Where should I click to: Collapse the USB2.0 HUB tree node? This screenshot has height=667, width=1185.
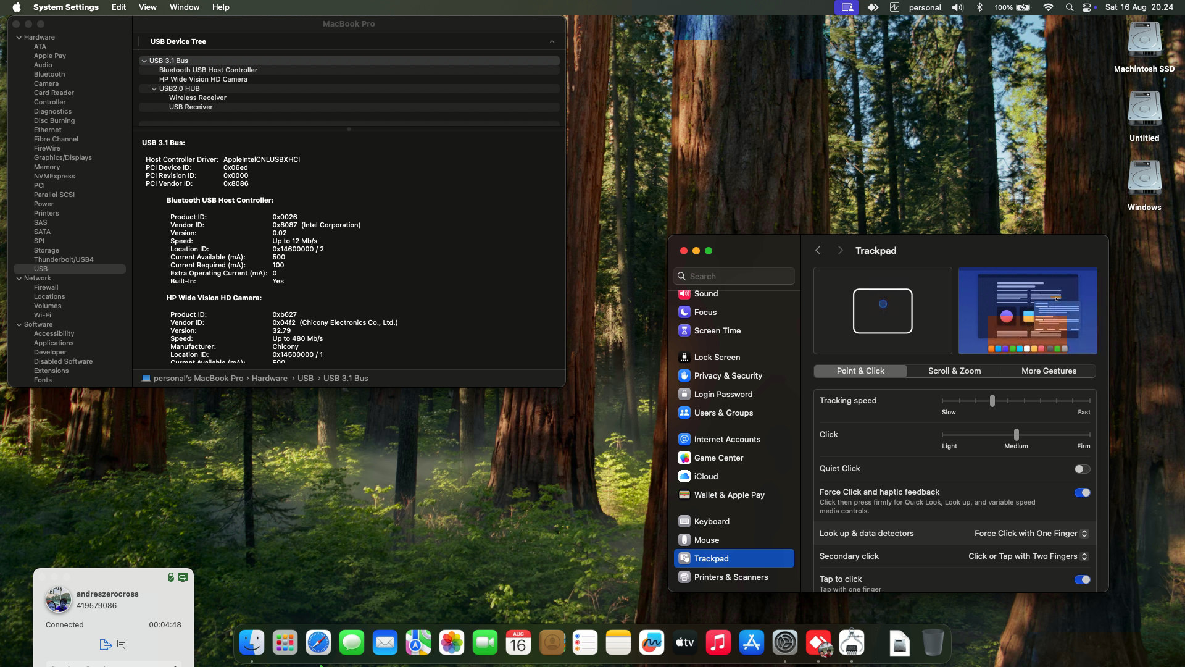click(154, 88)
